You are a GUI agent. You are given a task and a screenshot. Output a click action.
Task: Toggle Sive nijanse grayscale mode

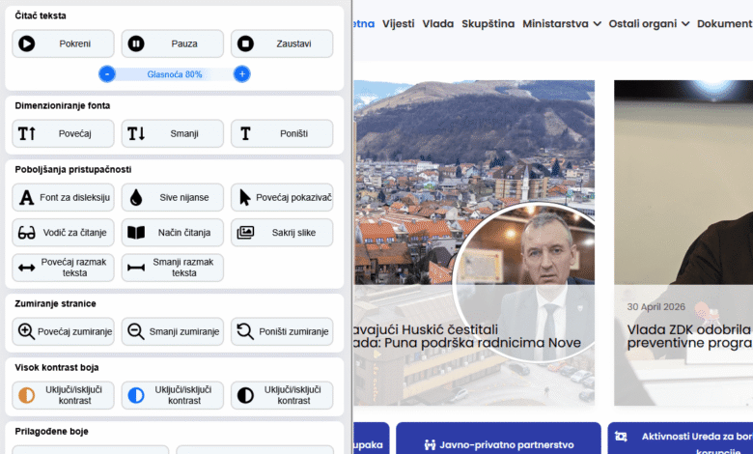tap(172, 197)
